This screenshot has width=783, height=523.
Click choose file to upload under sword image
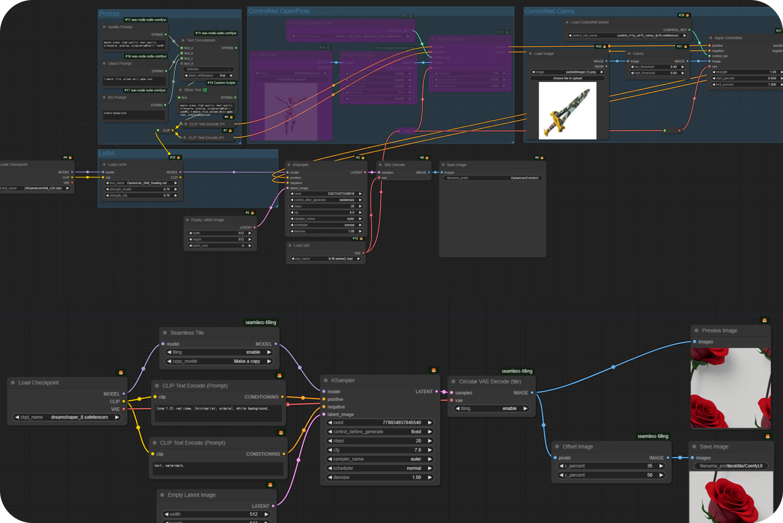(x=567, y=78)
